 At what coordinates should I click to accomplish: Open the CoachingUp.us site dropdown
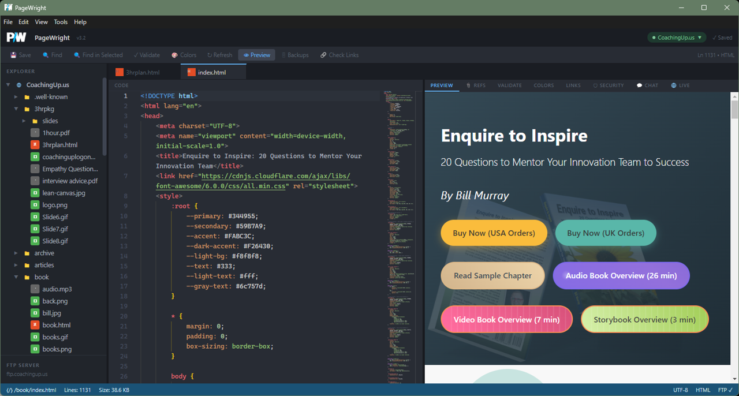[676, 37]
